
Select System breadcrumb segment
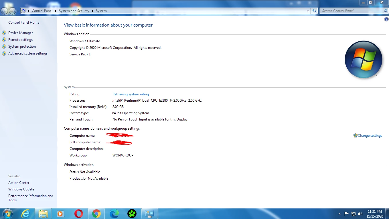[x=101, y=11]
